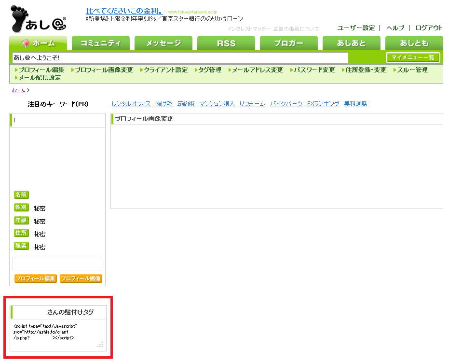Open the 比べてくださいこの金利 ad link
Viewport: 449px width, 364px height.
click(x=124, y=11)
